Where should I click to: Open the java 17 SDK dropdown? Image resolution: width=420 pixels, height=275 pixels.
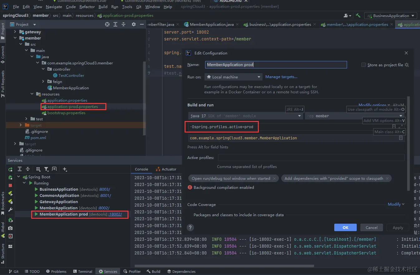246,116
